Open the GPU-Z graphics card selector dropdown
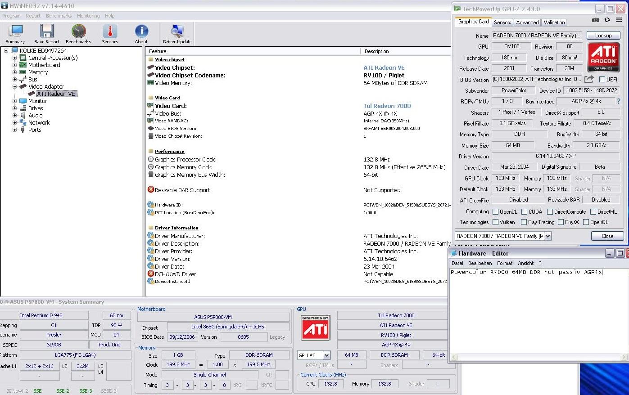The height and width of the screenshot is (395, 629). tap(548, 236)
